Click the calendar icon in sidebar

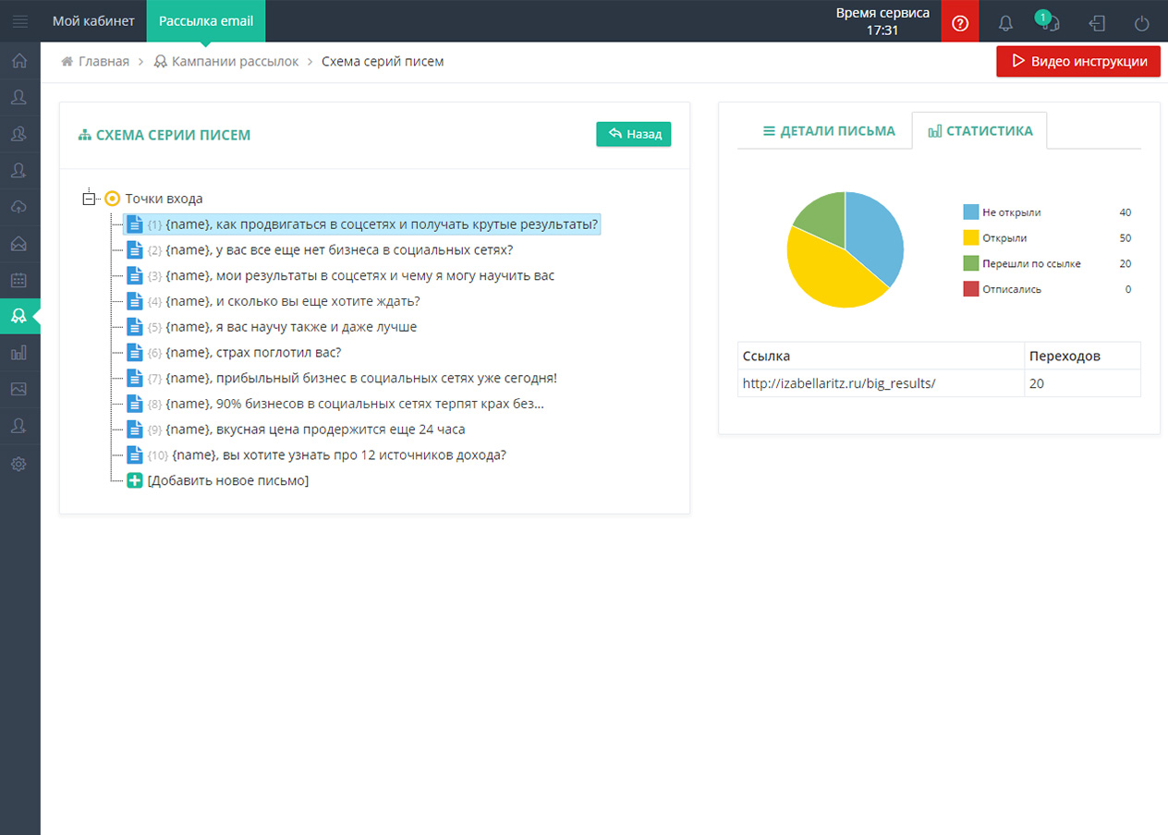tap(19, 280)
